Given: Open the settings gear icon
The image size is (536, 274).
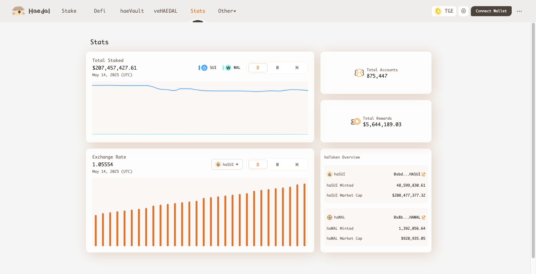Looking at the screenshot, I should tap(464, 11).
